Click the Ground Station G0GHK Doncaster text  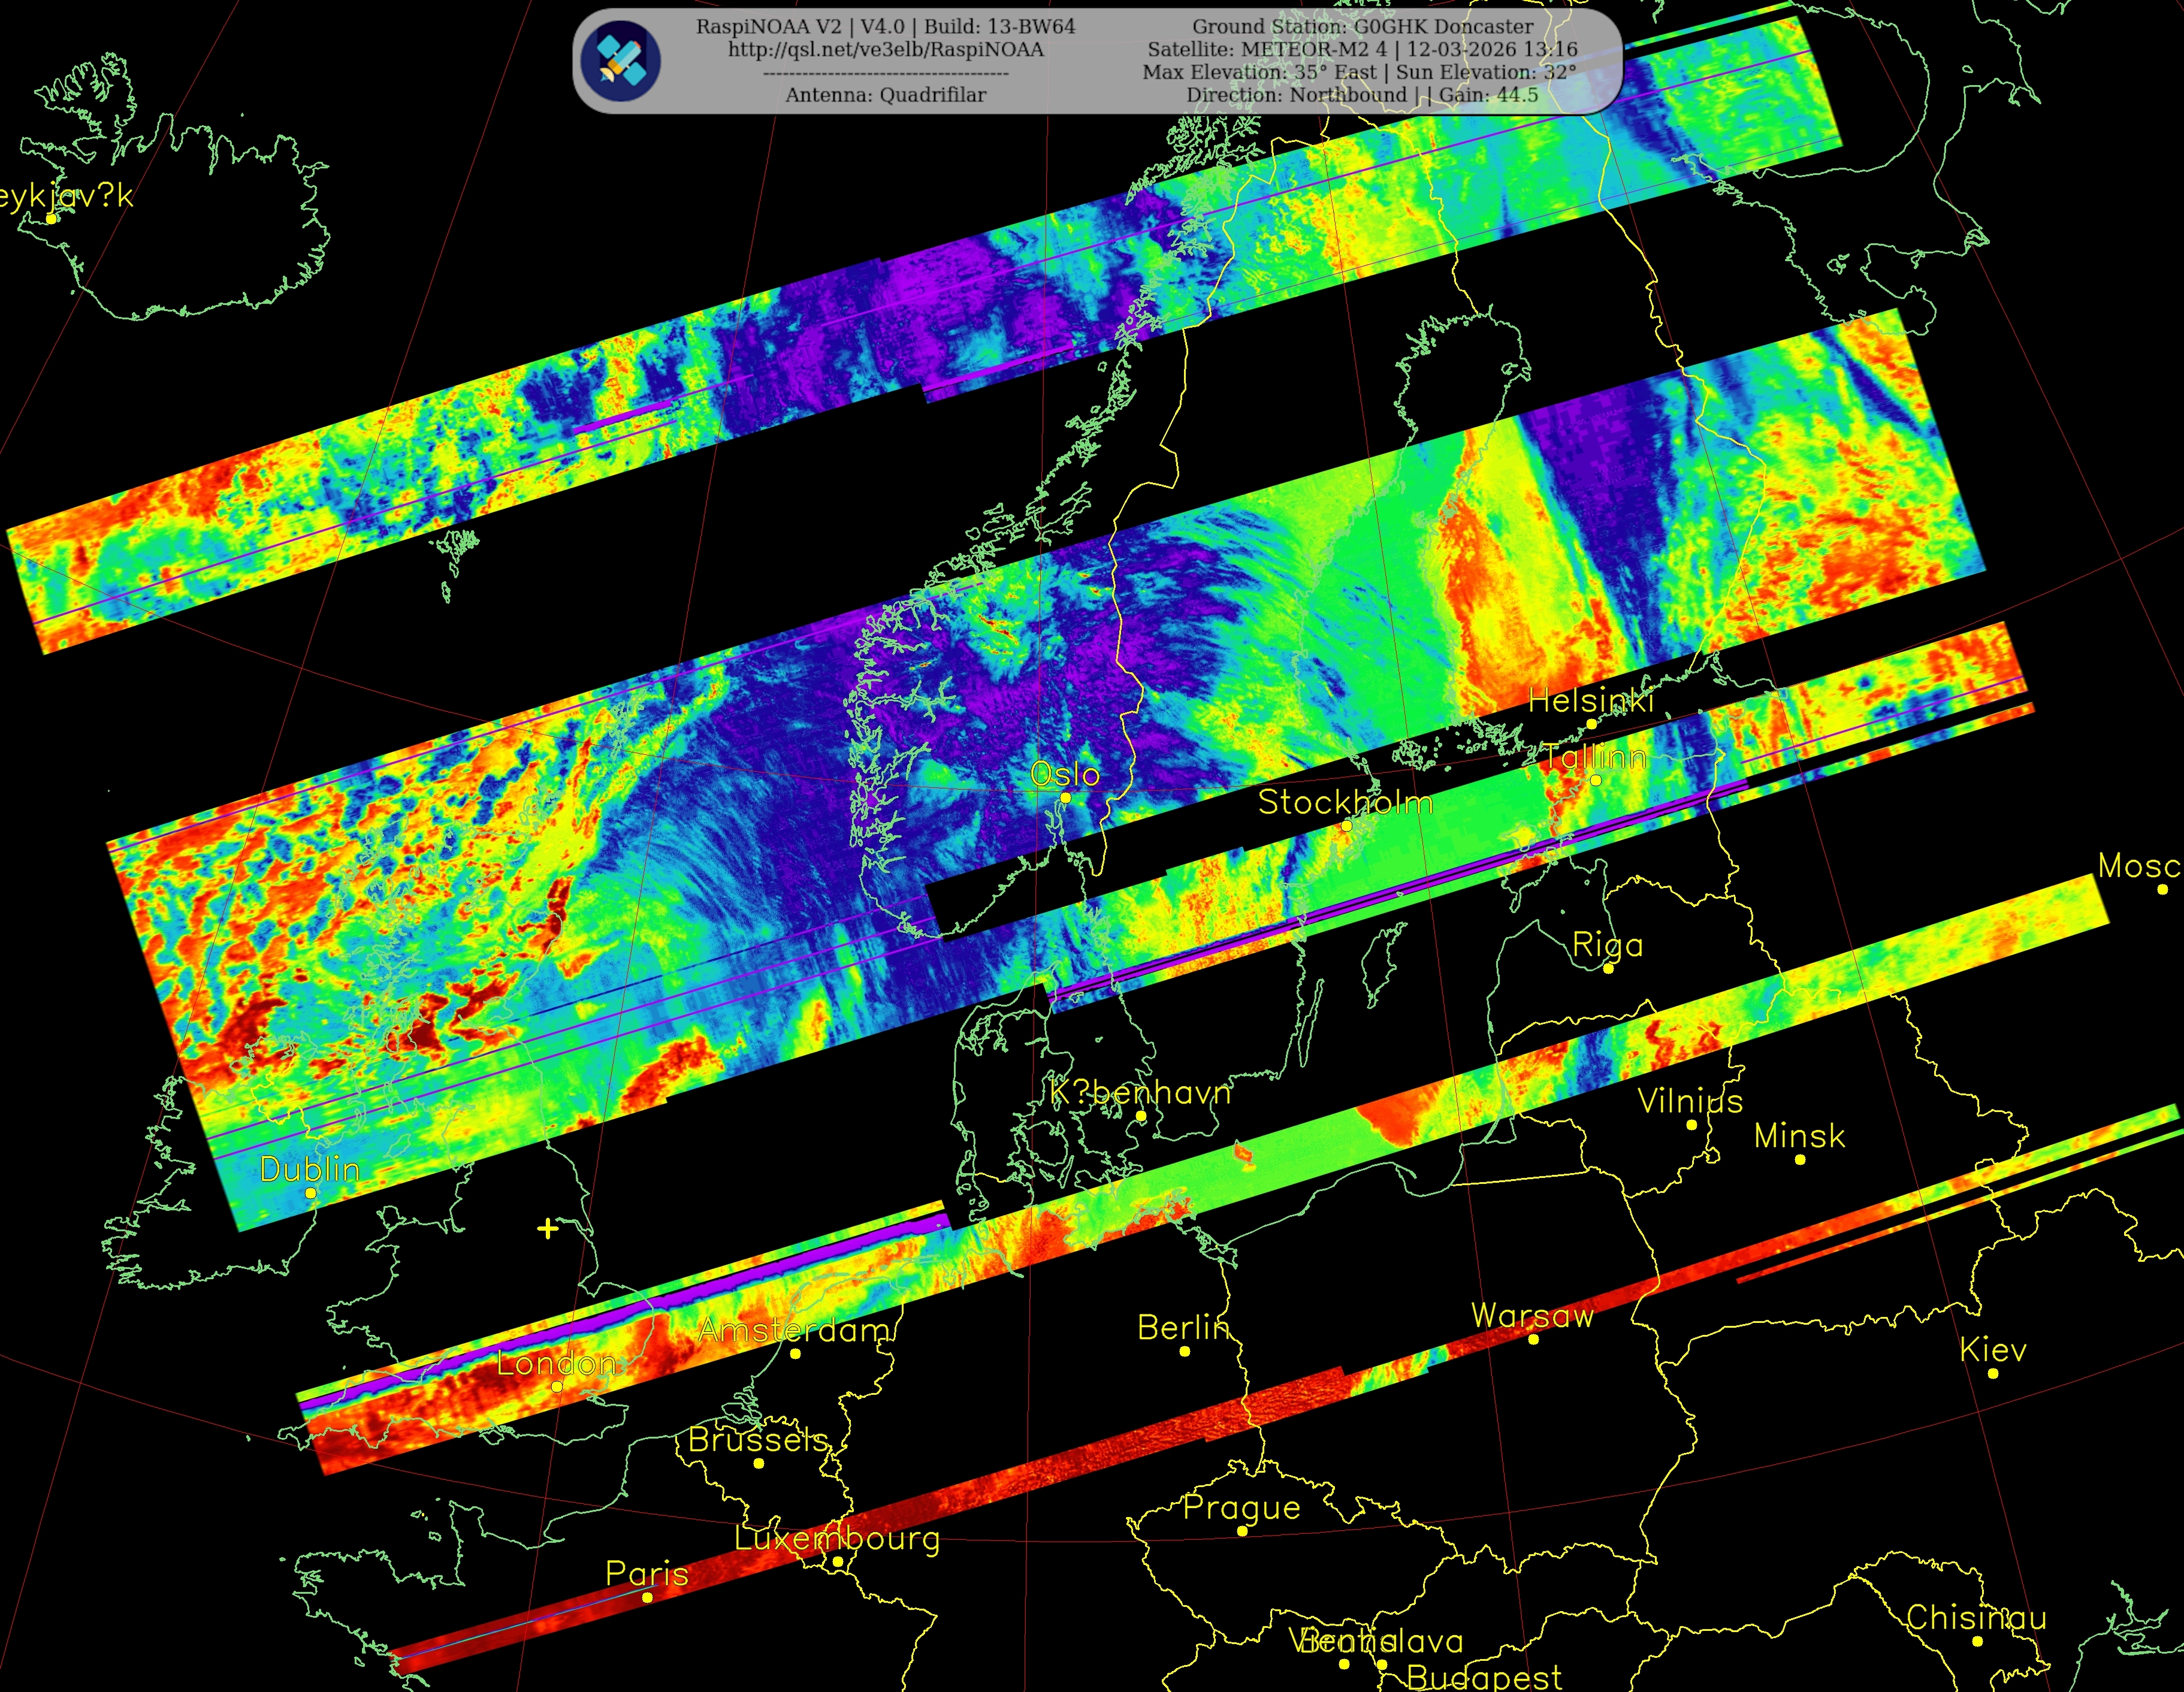[x=1362, y=26]
